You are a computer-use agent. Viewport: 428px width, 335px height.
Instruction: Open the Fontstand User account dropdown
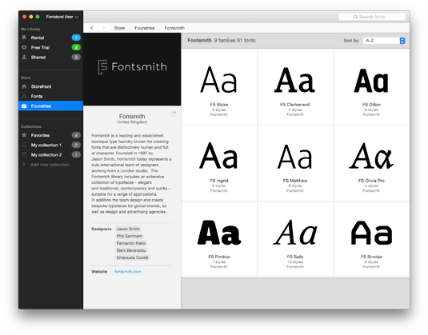tap(62, 17)
